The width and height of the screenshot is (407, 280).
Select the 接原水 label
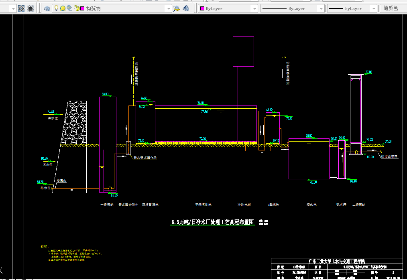tap(61, 181)
